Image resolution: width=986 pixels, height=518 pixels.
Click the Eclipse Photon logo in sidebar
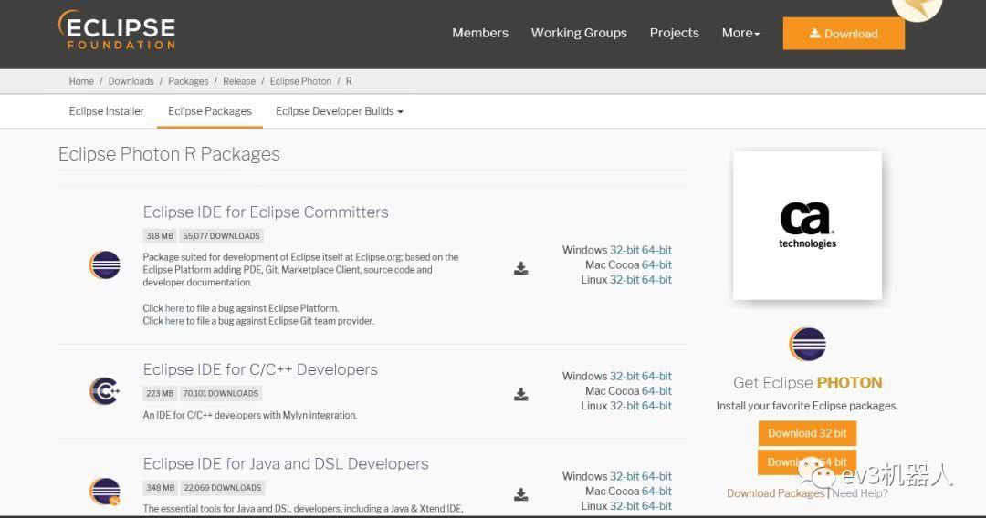click(x=807, y=344)
